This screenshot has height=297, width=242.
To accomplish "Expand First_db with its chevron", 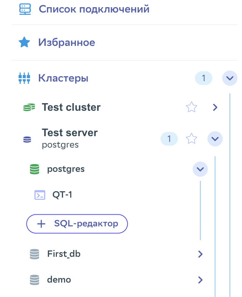I will click(200, 254).
